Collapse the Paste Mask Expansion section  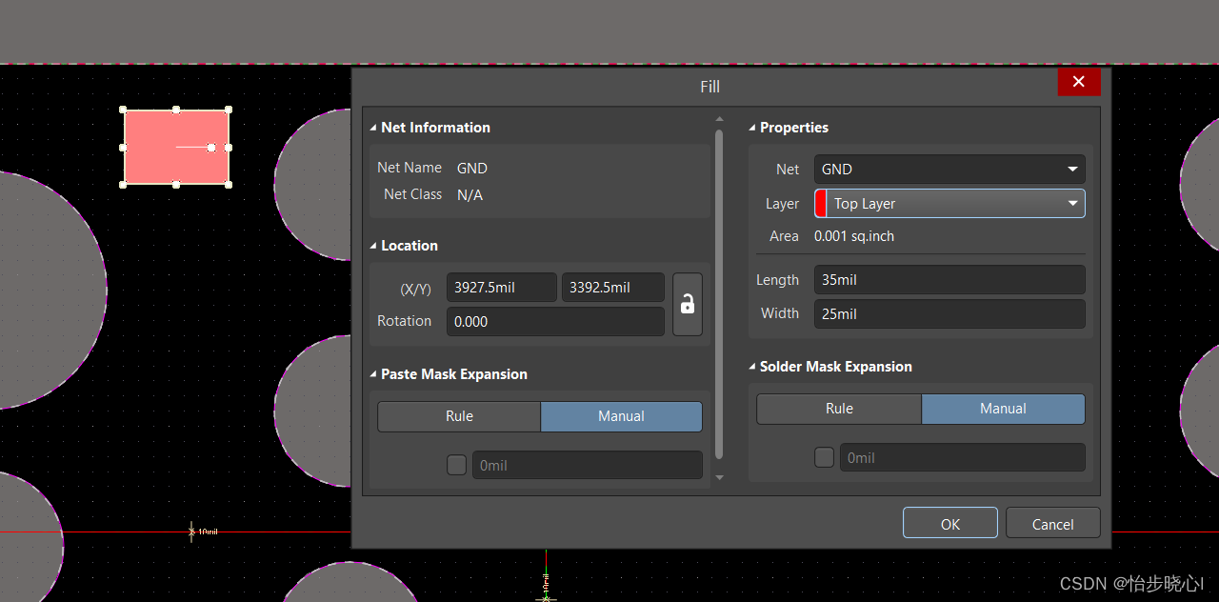tap(374, 374)
